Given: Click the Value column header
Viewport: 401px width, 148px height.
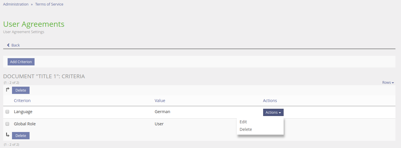Looking at the screenshot, I should [160, 101].
